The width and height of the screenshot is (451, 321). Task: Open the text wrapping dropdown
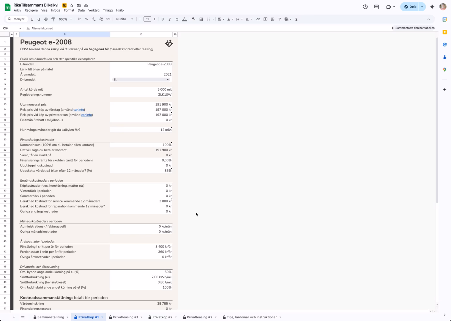point(239,19)
